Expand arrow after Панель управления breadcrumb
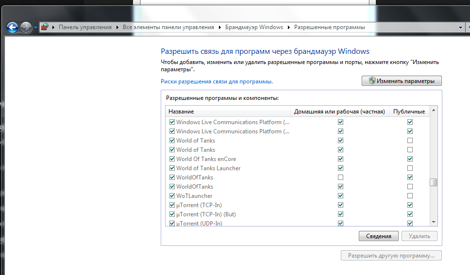Screen dimensions: 470x275 [117, 27]
